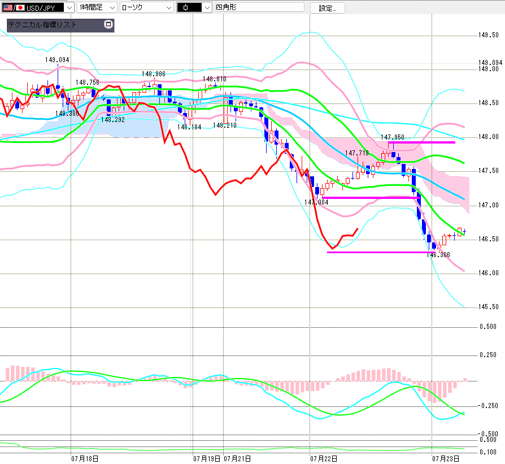Select the magenta line near 147.084
This screenshot has height=464, width=505.
coord(371,198)
